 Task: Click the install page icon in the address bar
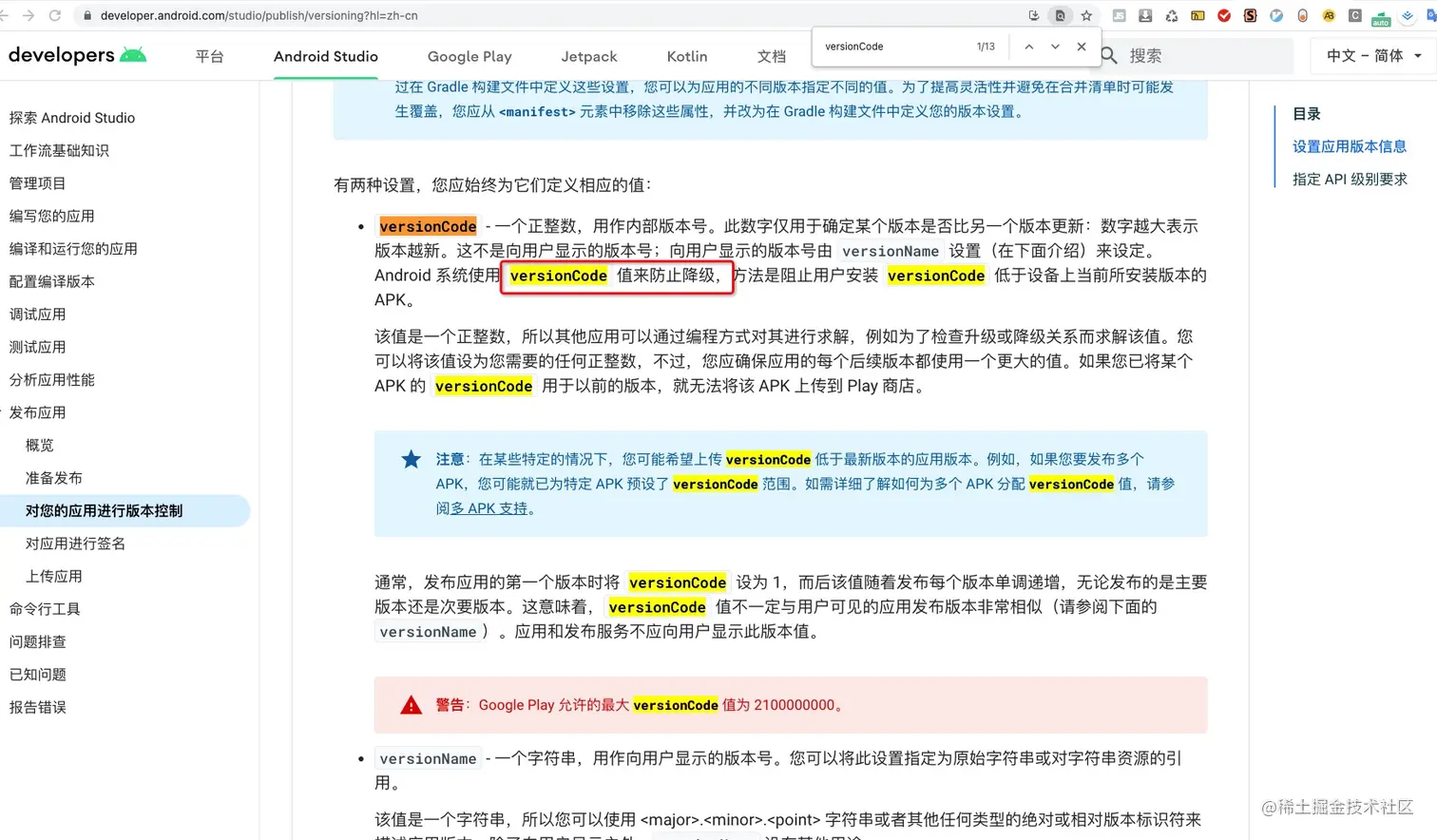coord(1034,15)
